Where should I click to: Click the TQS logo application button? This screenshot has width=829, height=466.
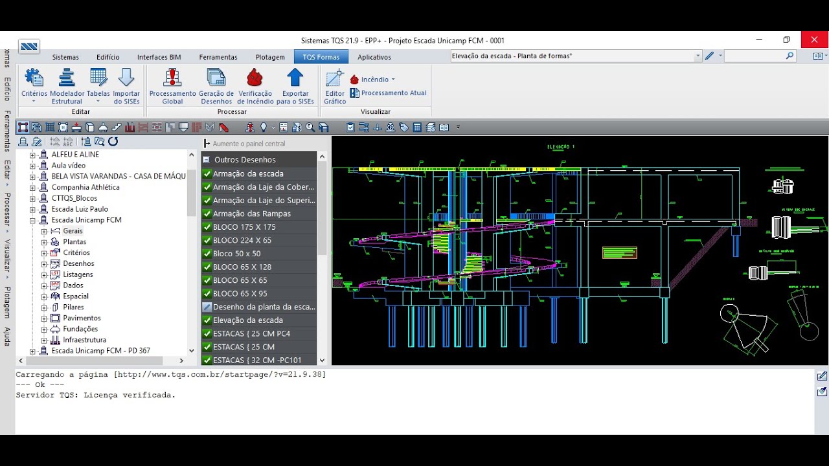click(29, 46)
